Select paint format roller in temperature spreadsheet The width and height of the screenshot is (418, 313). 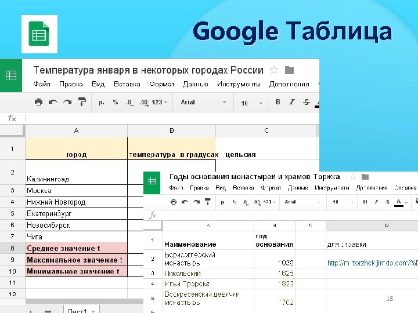(82, 101)
